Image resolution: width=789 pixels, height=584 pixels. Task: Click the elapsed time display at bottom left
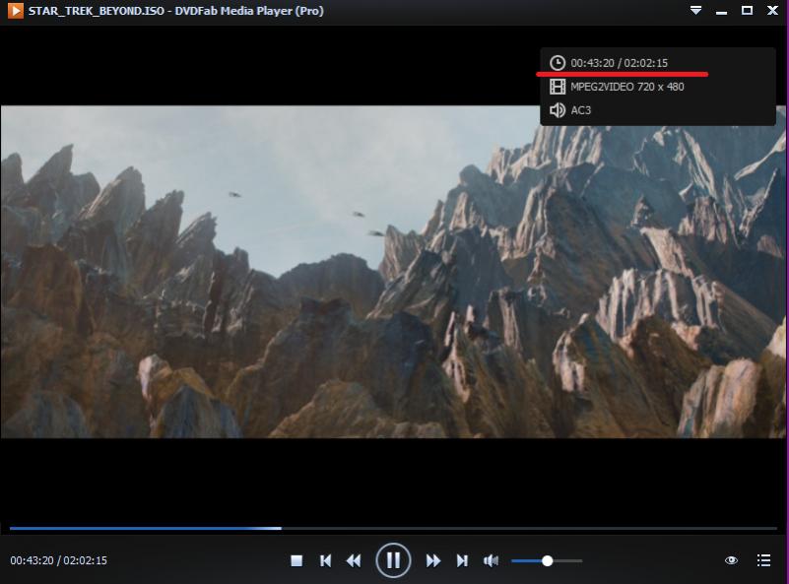click(58, 560)
